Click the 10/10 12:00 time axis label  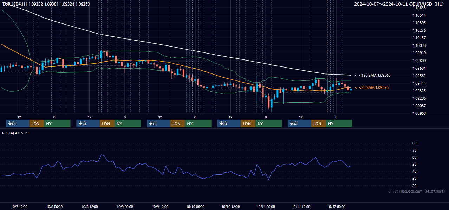pos(230,206)
